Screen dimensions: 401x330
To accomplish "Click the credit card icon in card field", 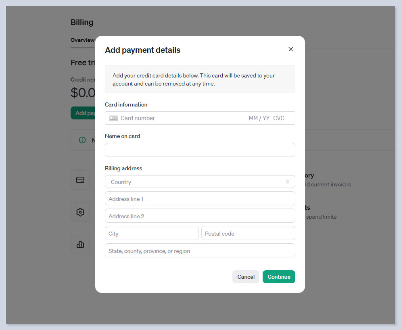I will click(x=113, y=118).
